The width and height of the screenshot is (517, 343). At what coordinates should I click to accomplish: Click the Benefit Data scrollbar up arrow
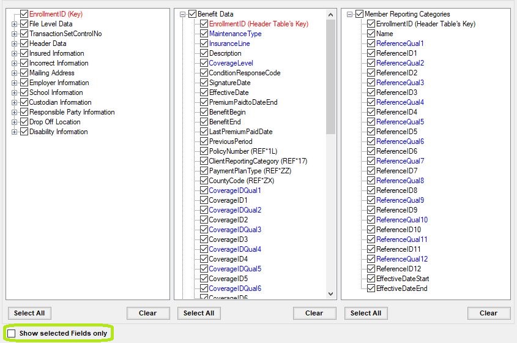[x=331, y=15]
